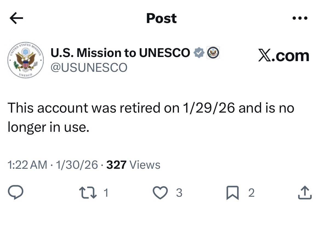The height and width of the screenshot is (243, 323).
Task: Select the account retired post text
Action: pos(151,117)
